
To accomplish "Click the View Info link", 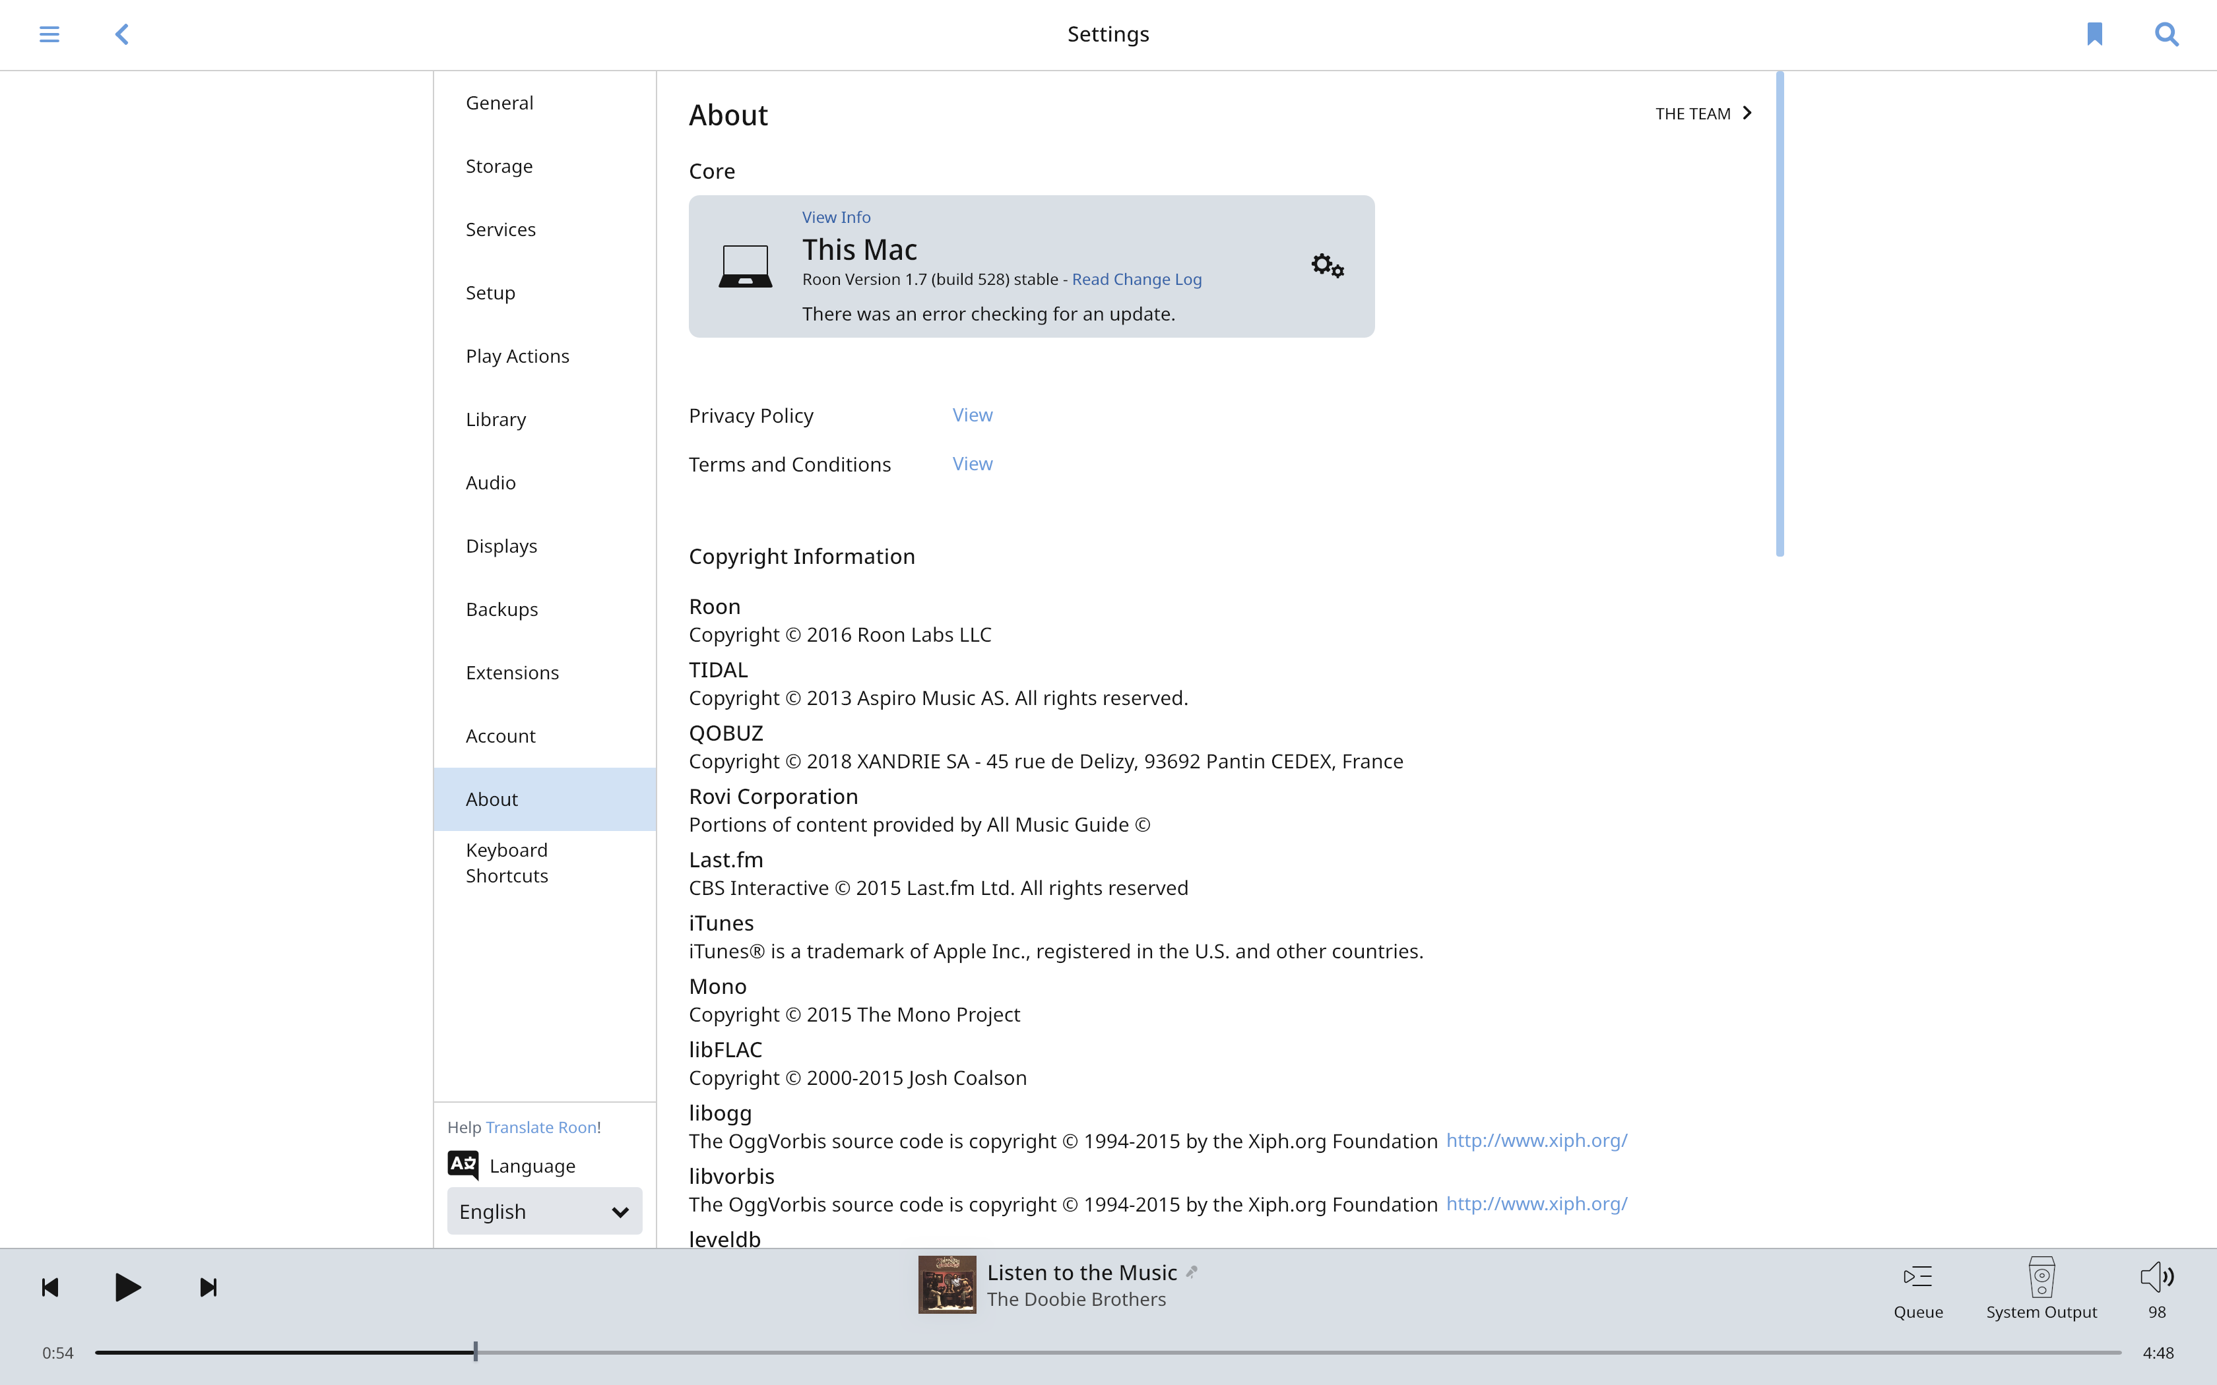I will click(835, 217).
